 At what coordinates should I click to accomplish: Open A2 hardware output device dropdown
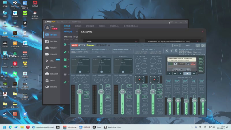point(172,51)
